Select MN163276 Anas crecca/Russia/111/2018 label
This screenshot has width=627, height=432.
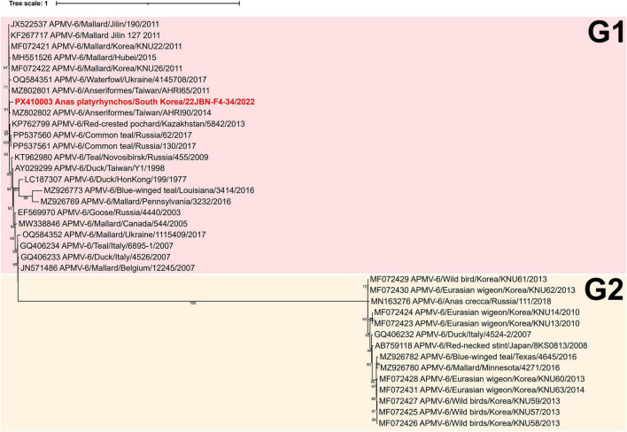tap(461, 301)
